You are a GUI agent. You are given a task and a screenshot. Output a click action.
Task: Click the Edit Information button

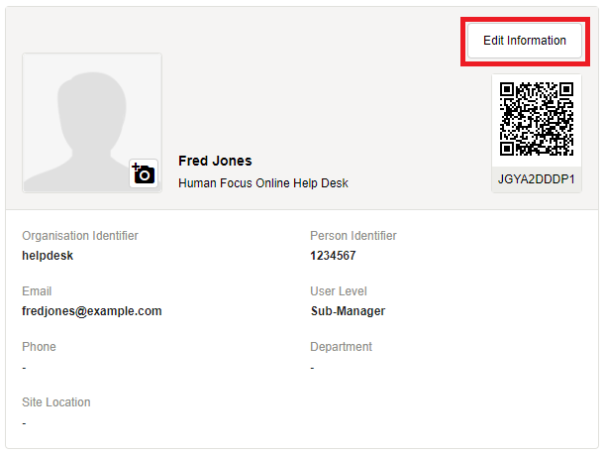click(524, 41)
